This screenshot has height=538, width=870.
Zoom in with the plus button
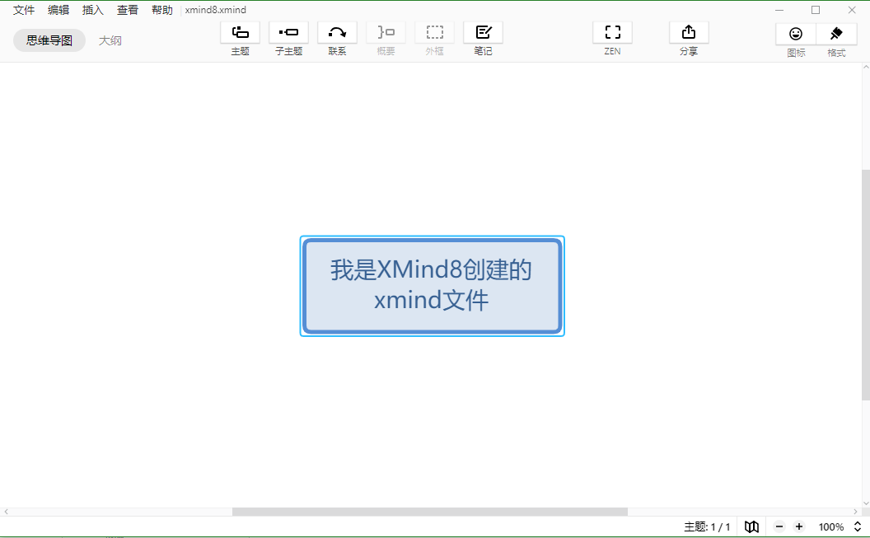(798, 526)
